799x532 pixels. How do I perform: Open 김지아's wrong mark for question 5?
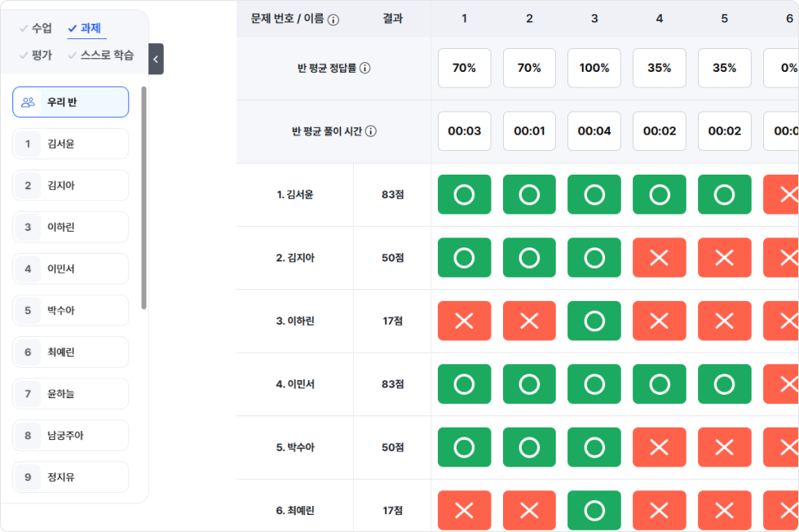pyautogui.click(x=725, y=258)
